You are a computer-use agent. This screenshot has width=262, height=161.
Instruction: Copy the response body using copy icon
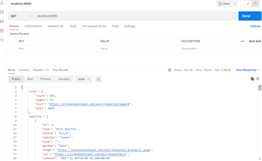(252, 79)
